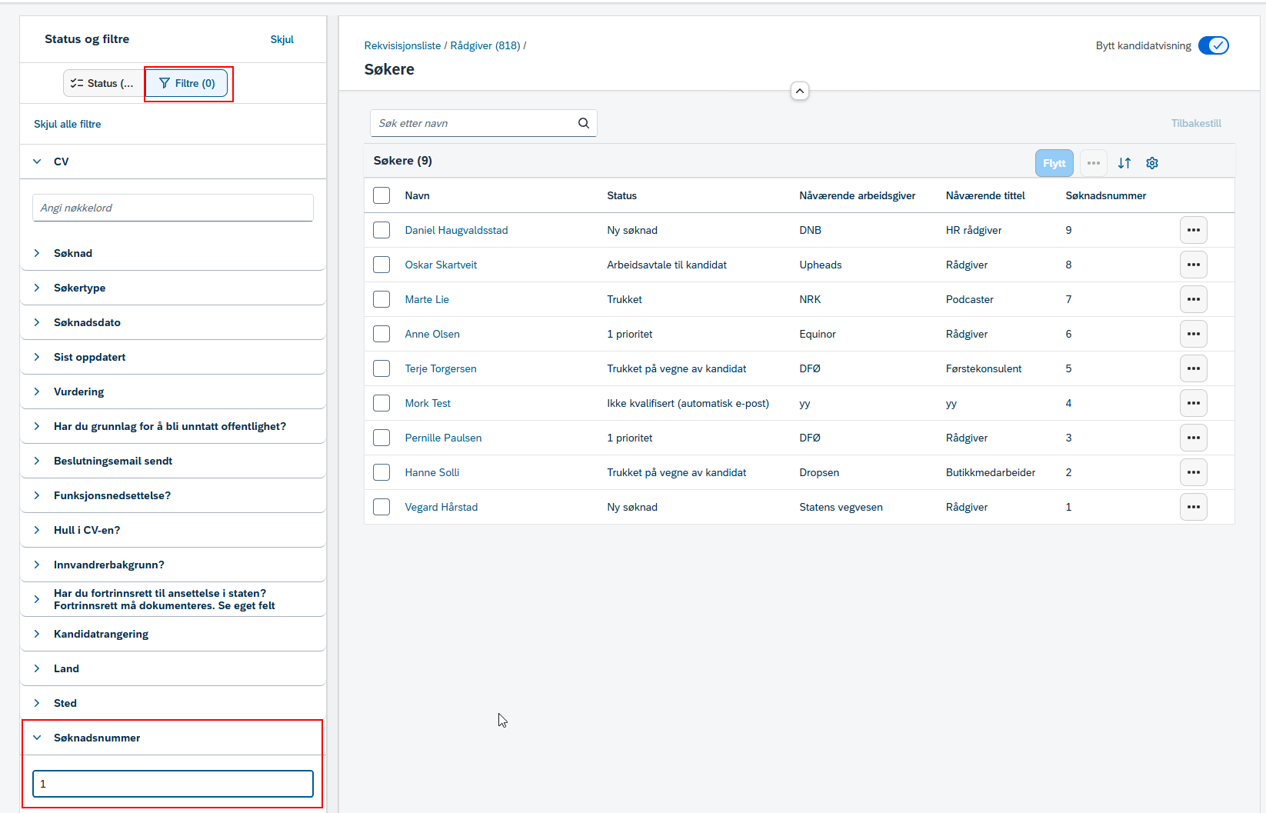The image size is (1266, 813).
Task: Open the more options ellipsis beside Flytt
Action: [1094, 163]
